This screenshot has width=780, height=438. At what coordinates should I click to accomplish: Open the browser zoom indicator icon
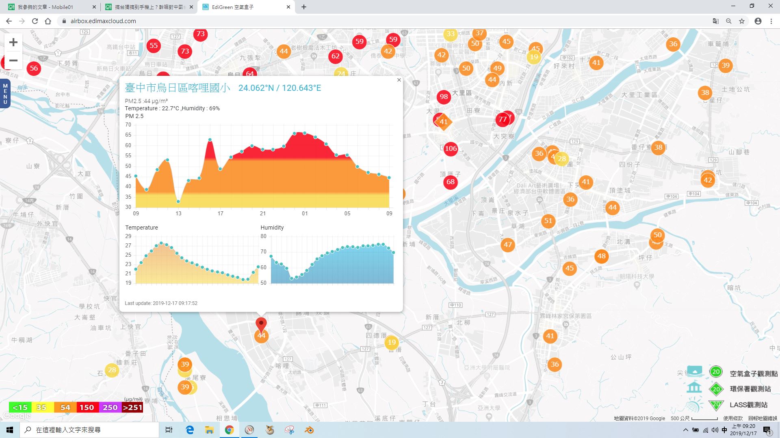tap(729, 21)
